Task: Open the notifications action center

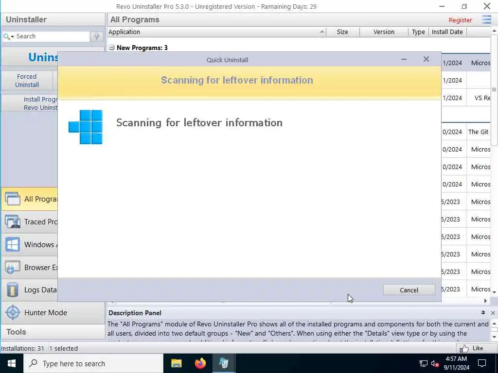Action: [482, 363]
